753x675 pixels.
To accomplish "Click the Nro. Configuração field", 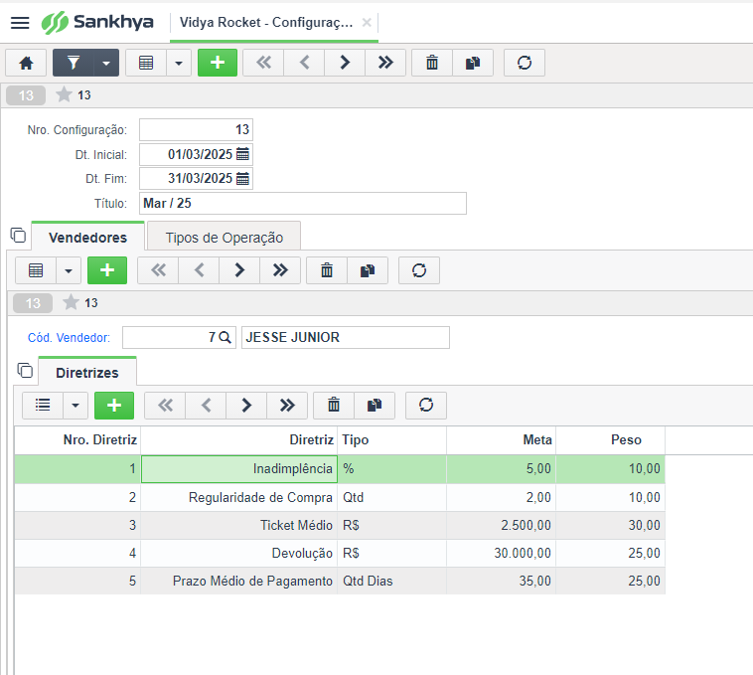I will point(196,129).
